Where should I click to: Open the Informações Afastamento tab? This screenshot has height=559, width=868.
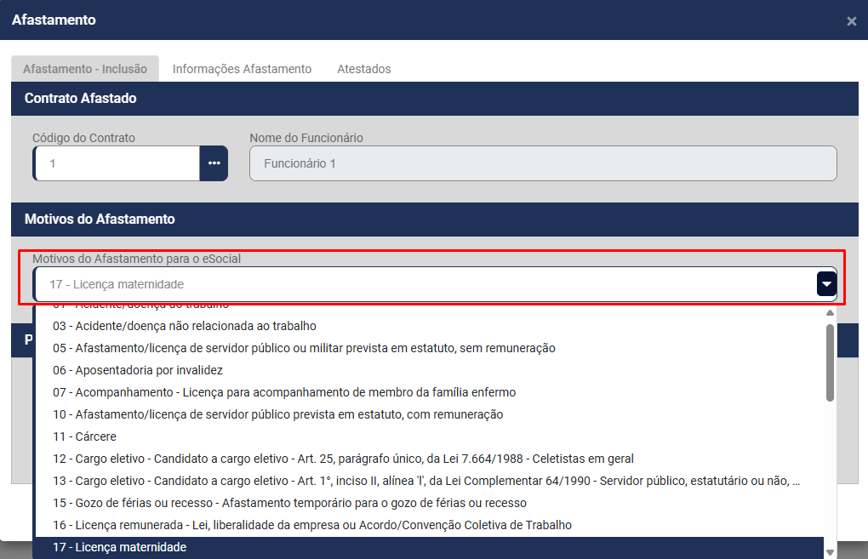pos(242,69)
